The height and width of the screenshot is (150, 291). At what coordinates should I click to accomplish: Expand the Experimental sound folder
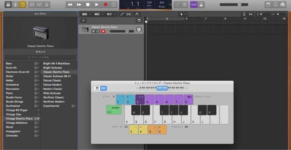click(51, 106)
